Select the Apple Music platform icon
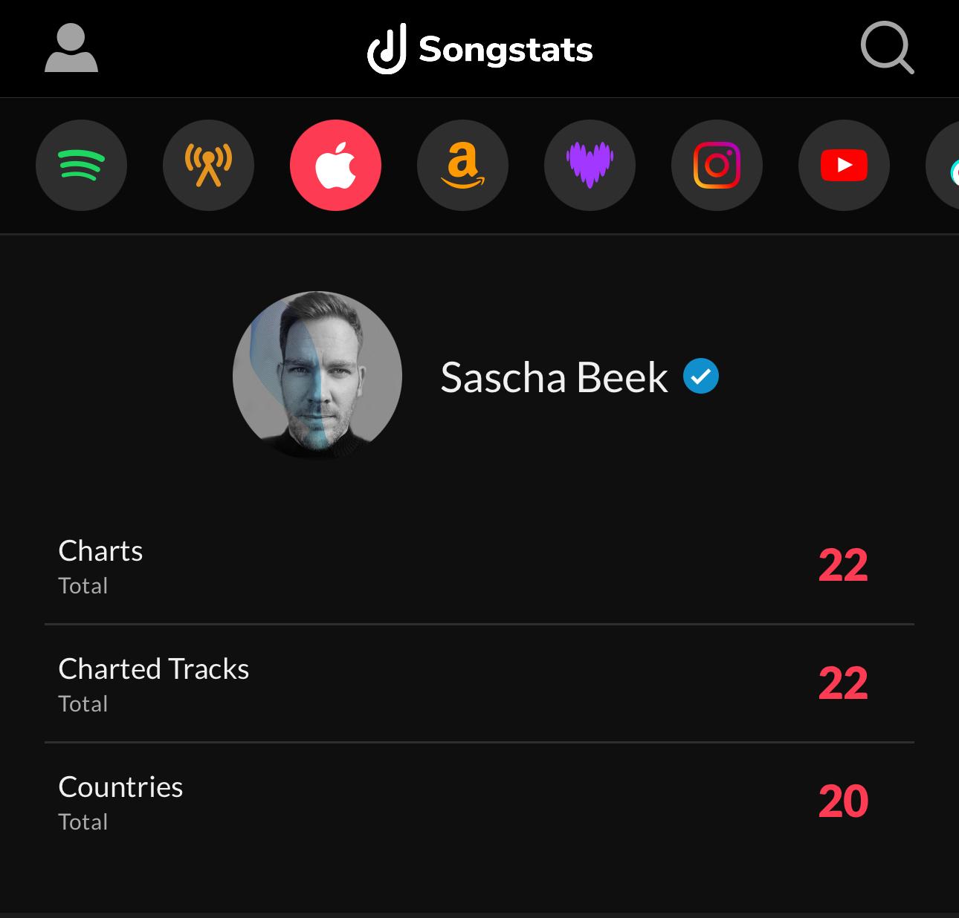This screenshot has width=959, height=918. tap(335, 166)
